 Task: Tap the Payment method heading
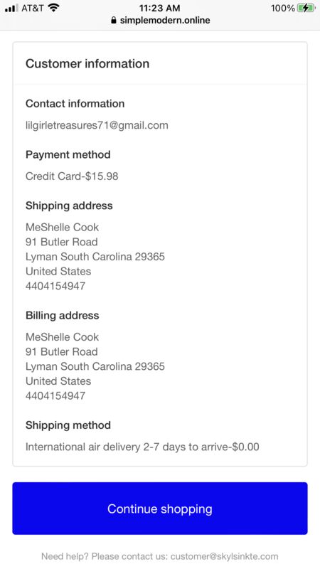tap(68, 154)
